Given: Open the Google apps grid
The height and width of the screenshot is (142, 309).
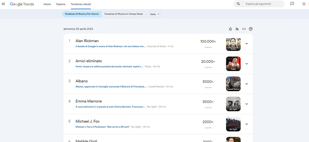Looking at the screenshot, I should [x=304, y=4].
